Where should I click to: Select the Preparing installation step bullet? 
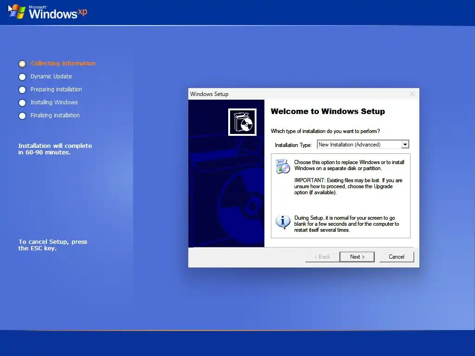pyautogui.click(x=22, y=90)
